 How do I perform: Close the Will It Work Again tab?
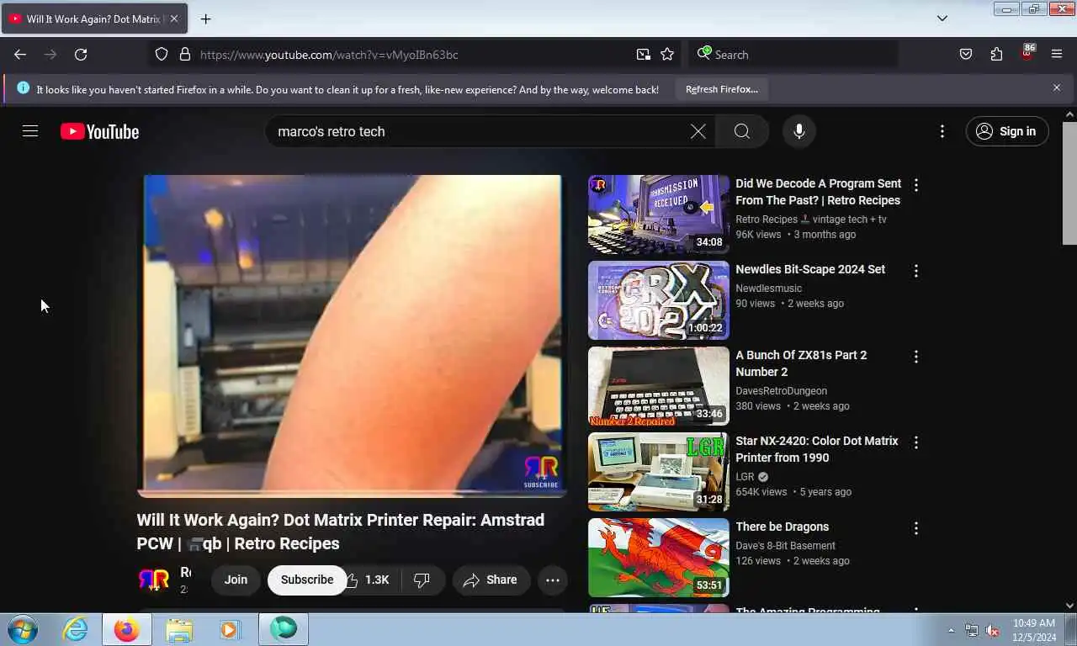pos(174,19)
